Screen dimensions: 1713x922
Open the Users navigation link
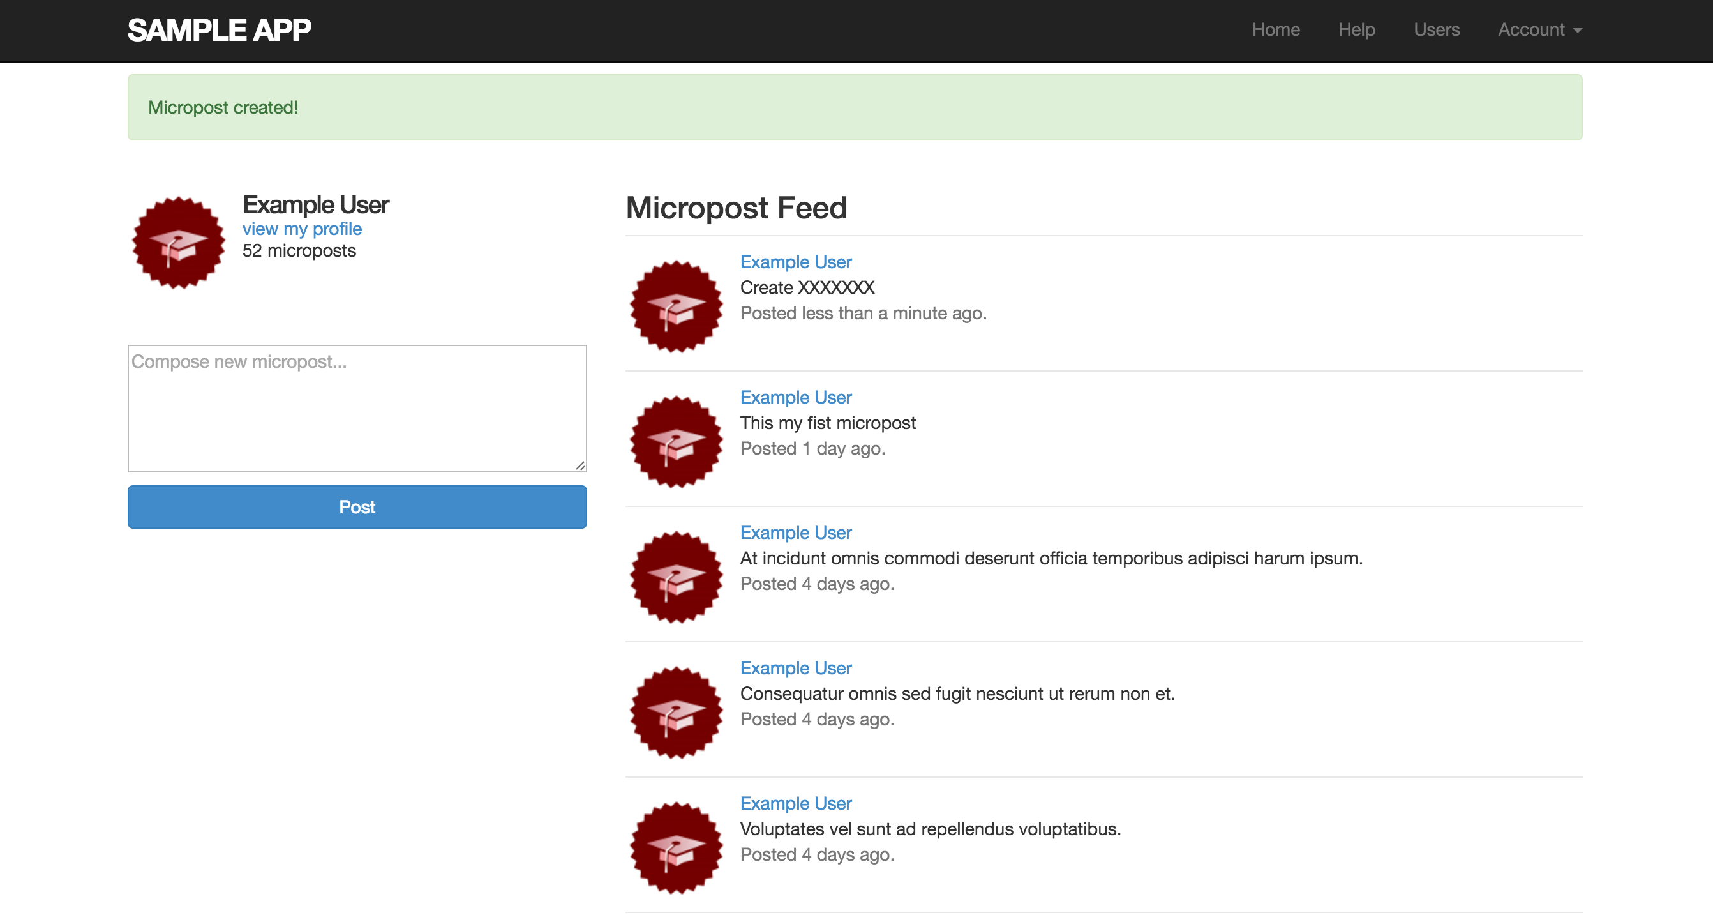click(1437, 30)
